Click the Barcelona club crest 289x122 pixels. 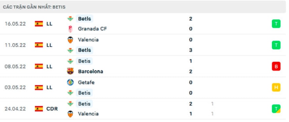[70, 71]
